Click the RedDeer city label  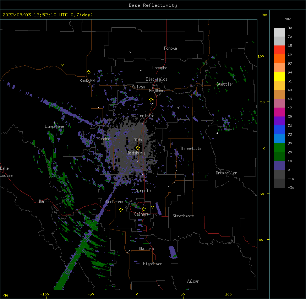pyautogui.click(x=157, y=91)
